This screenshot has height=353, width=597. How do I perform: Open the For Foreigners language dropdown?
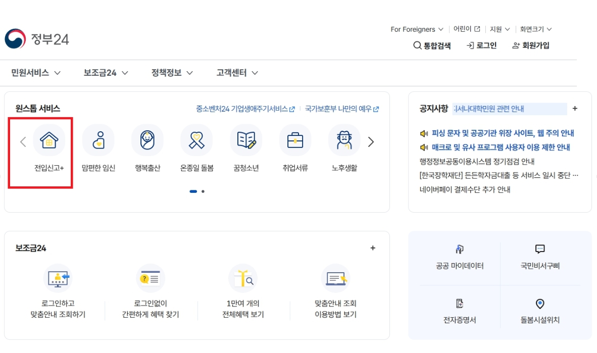[415, 29]
